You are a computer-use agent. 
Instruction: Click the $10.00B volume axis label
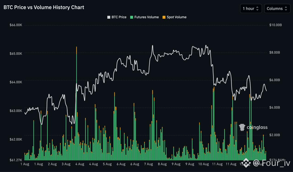pyautogui.click(x=275, y=25)
